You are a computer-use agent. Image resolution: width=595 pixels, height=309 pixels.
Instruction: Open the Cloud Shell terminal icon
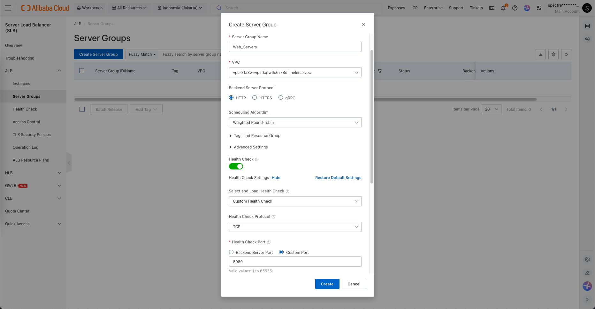[492, 8]
